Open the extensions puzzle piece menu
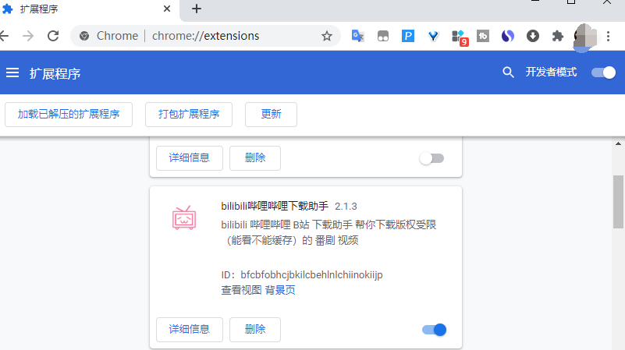 (558, 36)
